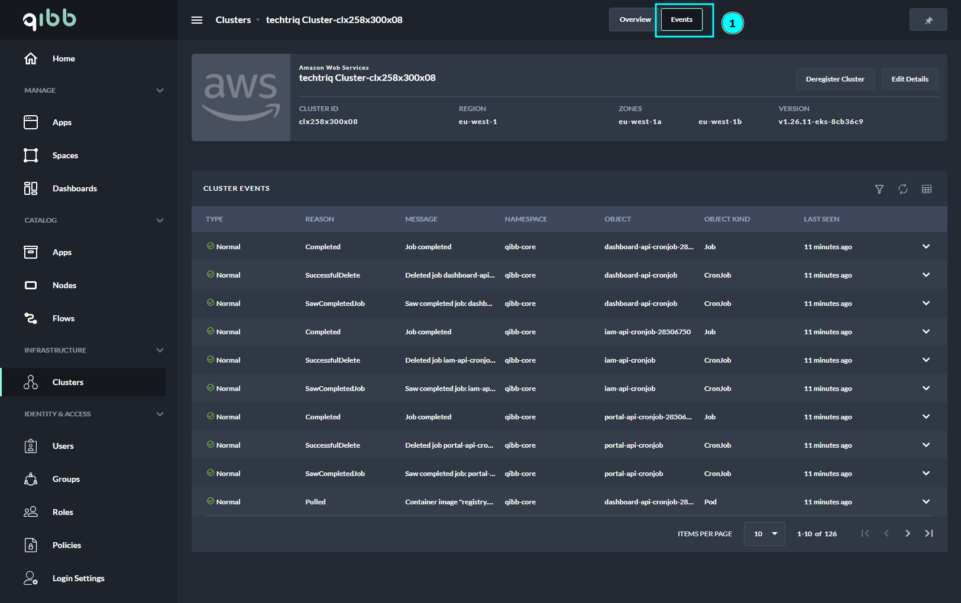961x603 pixels.
Task: Click the Edit Details button
Action: click(910, 79)
